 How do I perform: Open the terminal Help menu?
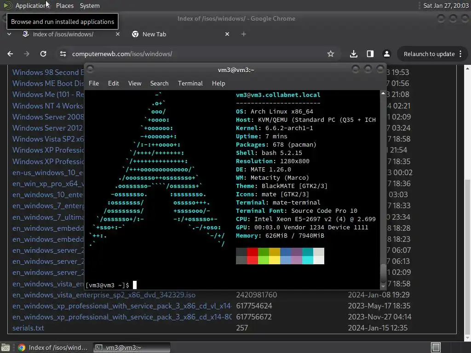click(218, 84)
